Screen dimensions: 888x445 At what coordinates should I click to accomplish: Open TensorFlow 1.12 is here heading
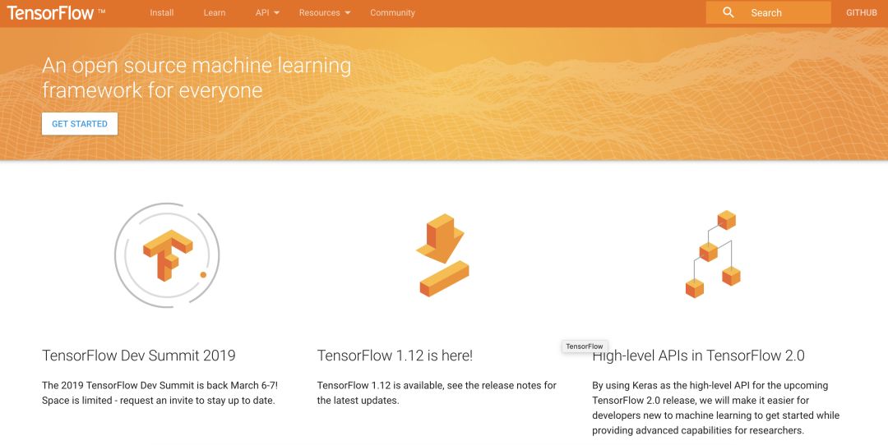pyautogui.click(x=395, y=356)
